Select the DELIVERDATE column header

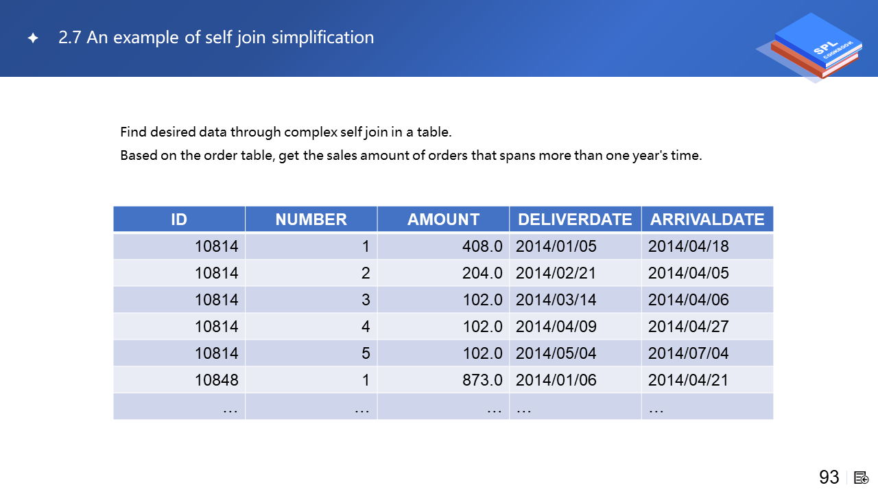click(575, 220)
